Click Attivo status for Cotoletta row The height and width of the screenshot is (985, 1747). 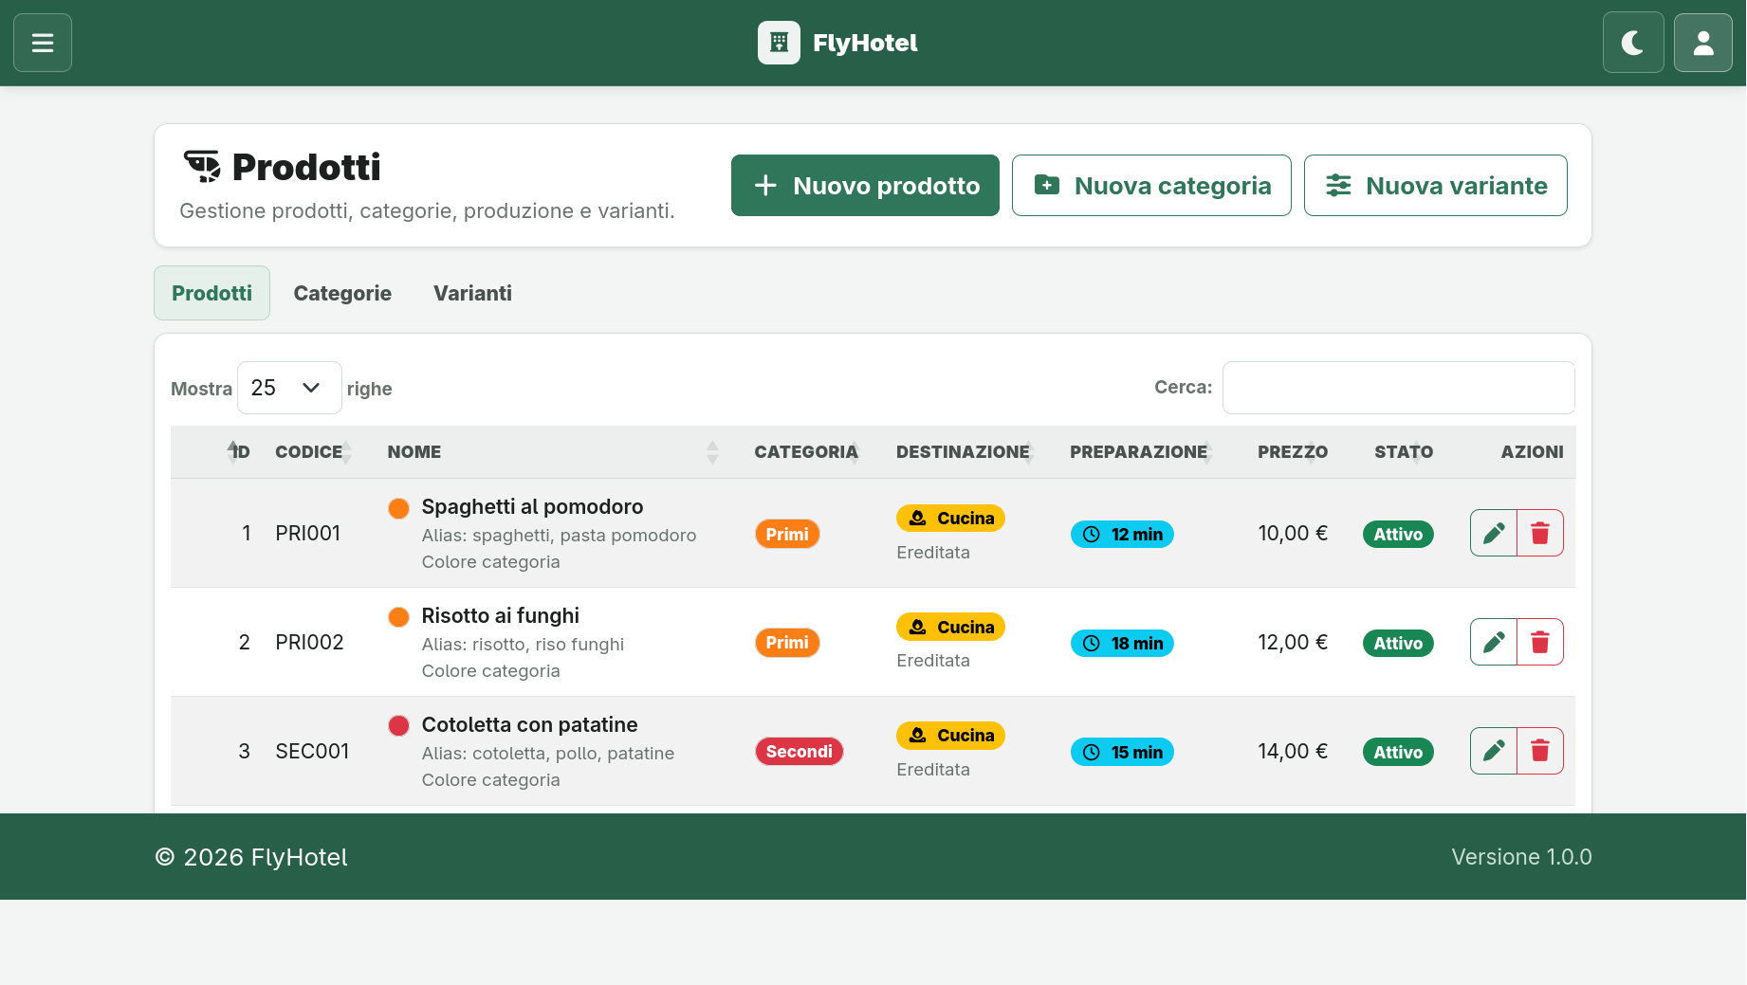coord(1398,752)
